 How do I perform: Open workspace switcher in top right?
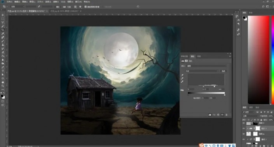click(x=267, y=7)
